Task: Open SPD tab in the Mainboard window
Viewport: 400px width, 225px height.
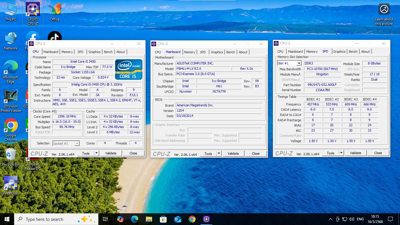Action: coord(203,52)
